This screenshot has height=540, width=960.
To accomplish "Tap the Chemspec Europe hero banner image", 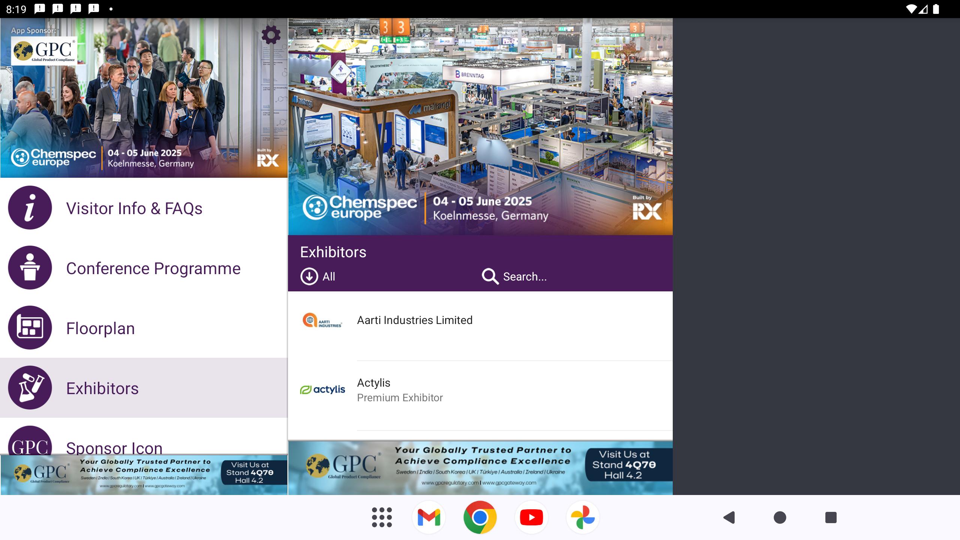I will tap(480, 127).
